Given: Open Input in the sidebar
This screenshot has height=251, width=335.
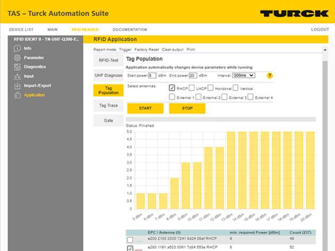Looking at the screenshot, I should tap(29, 76).
